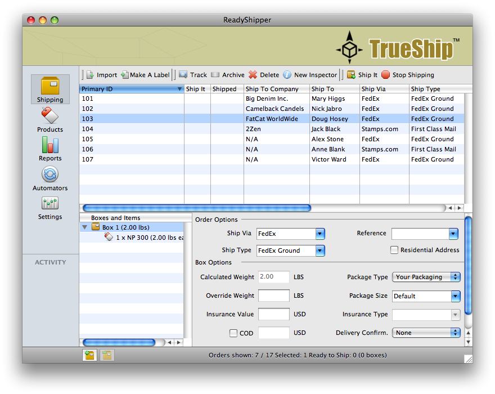Select the Camelback Candels order row
Viewport: 495px width, 394px height.
pyautogui.click(x=272, y=109)
